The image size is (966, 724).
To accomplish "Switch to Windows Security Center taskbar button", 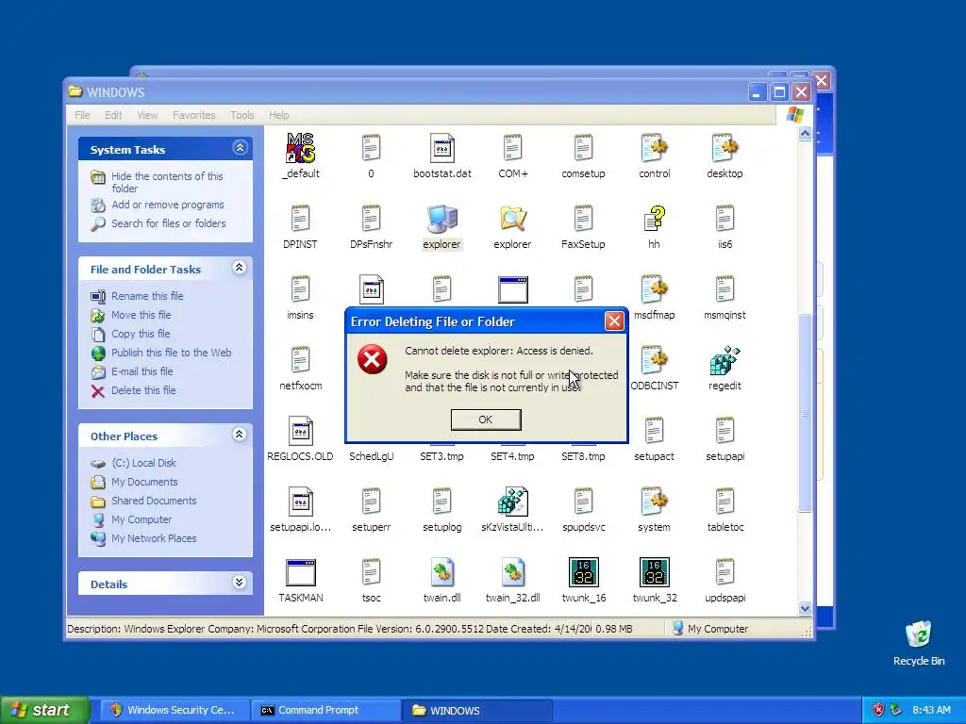I will (175, 710).
